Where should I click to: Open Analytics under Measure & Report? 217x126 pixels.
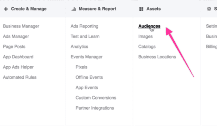[x=79, y=46]
